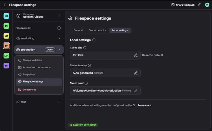Show the Mount point info icon
The image size is (212, 131).
pos(86,83)
